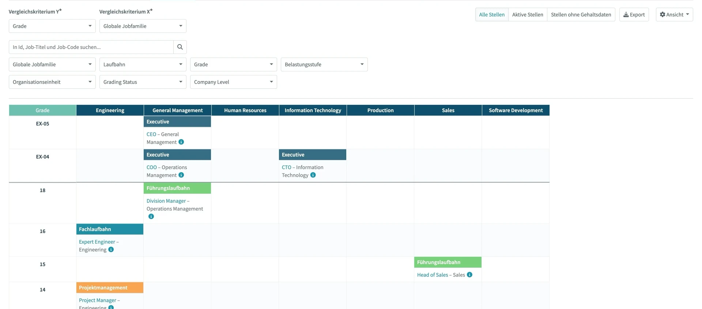Open the Ansicht settings dropdown
The height and width of the screenshot is (309, 702).
pyautogui.click(x=674, y=15)
